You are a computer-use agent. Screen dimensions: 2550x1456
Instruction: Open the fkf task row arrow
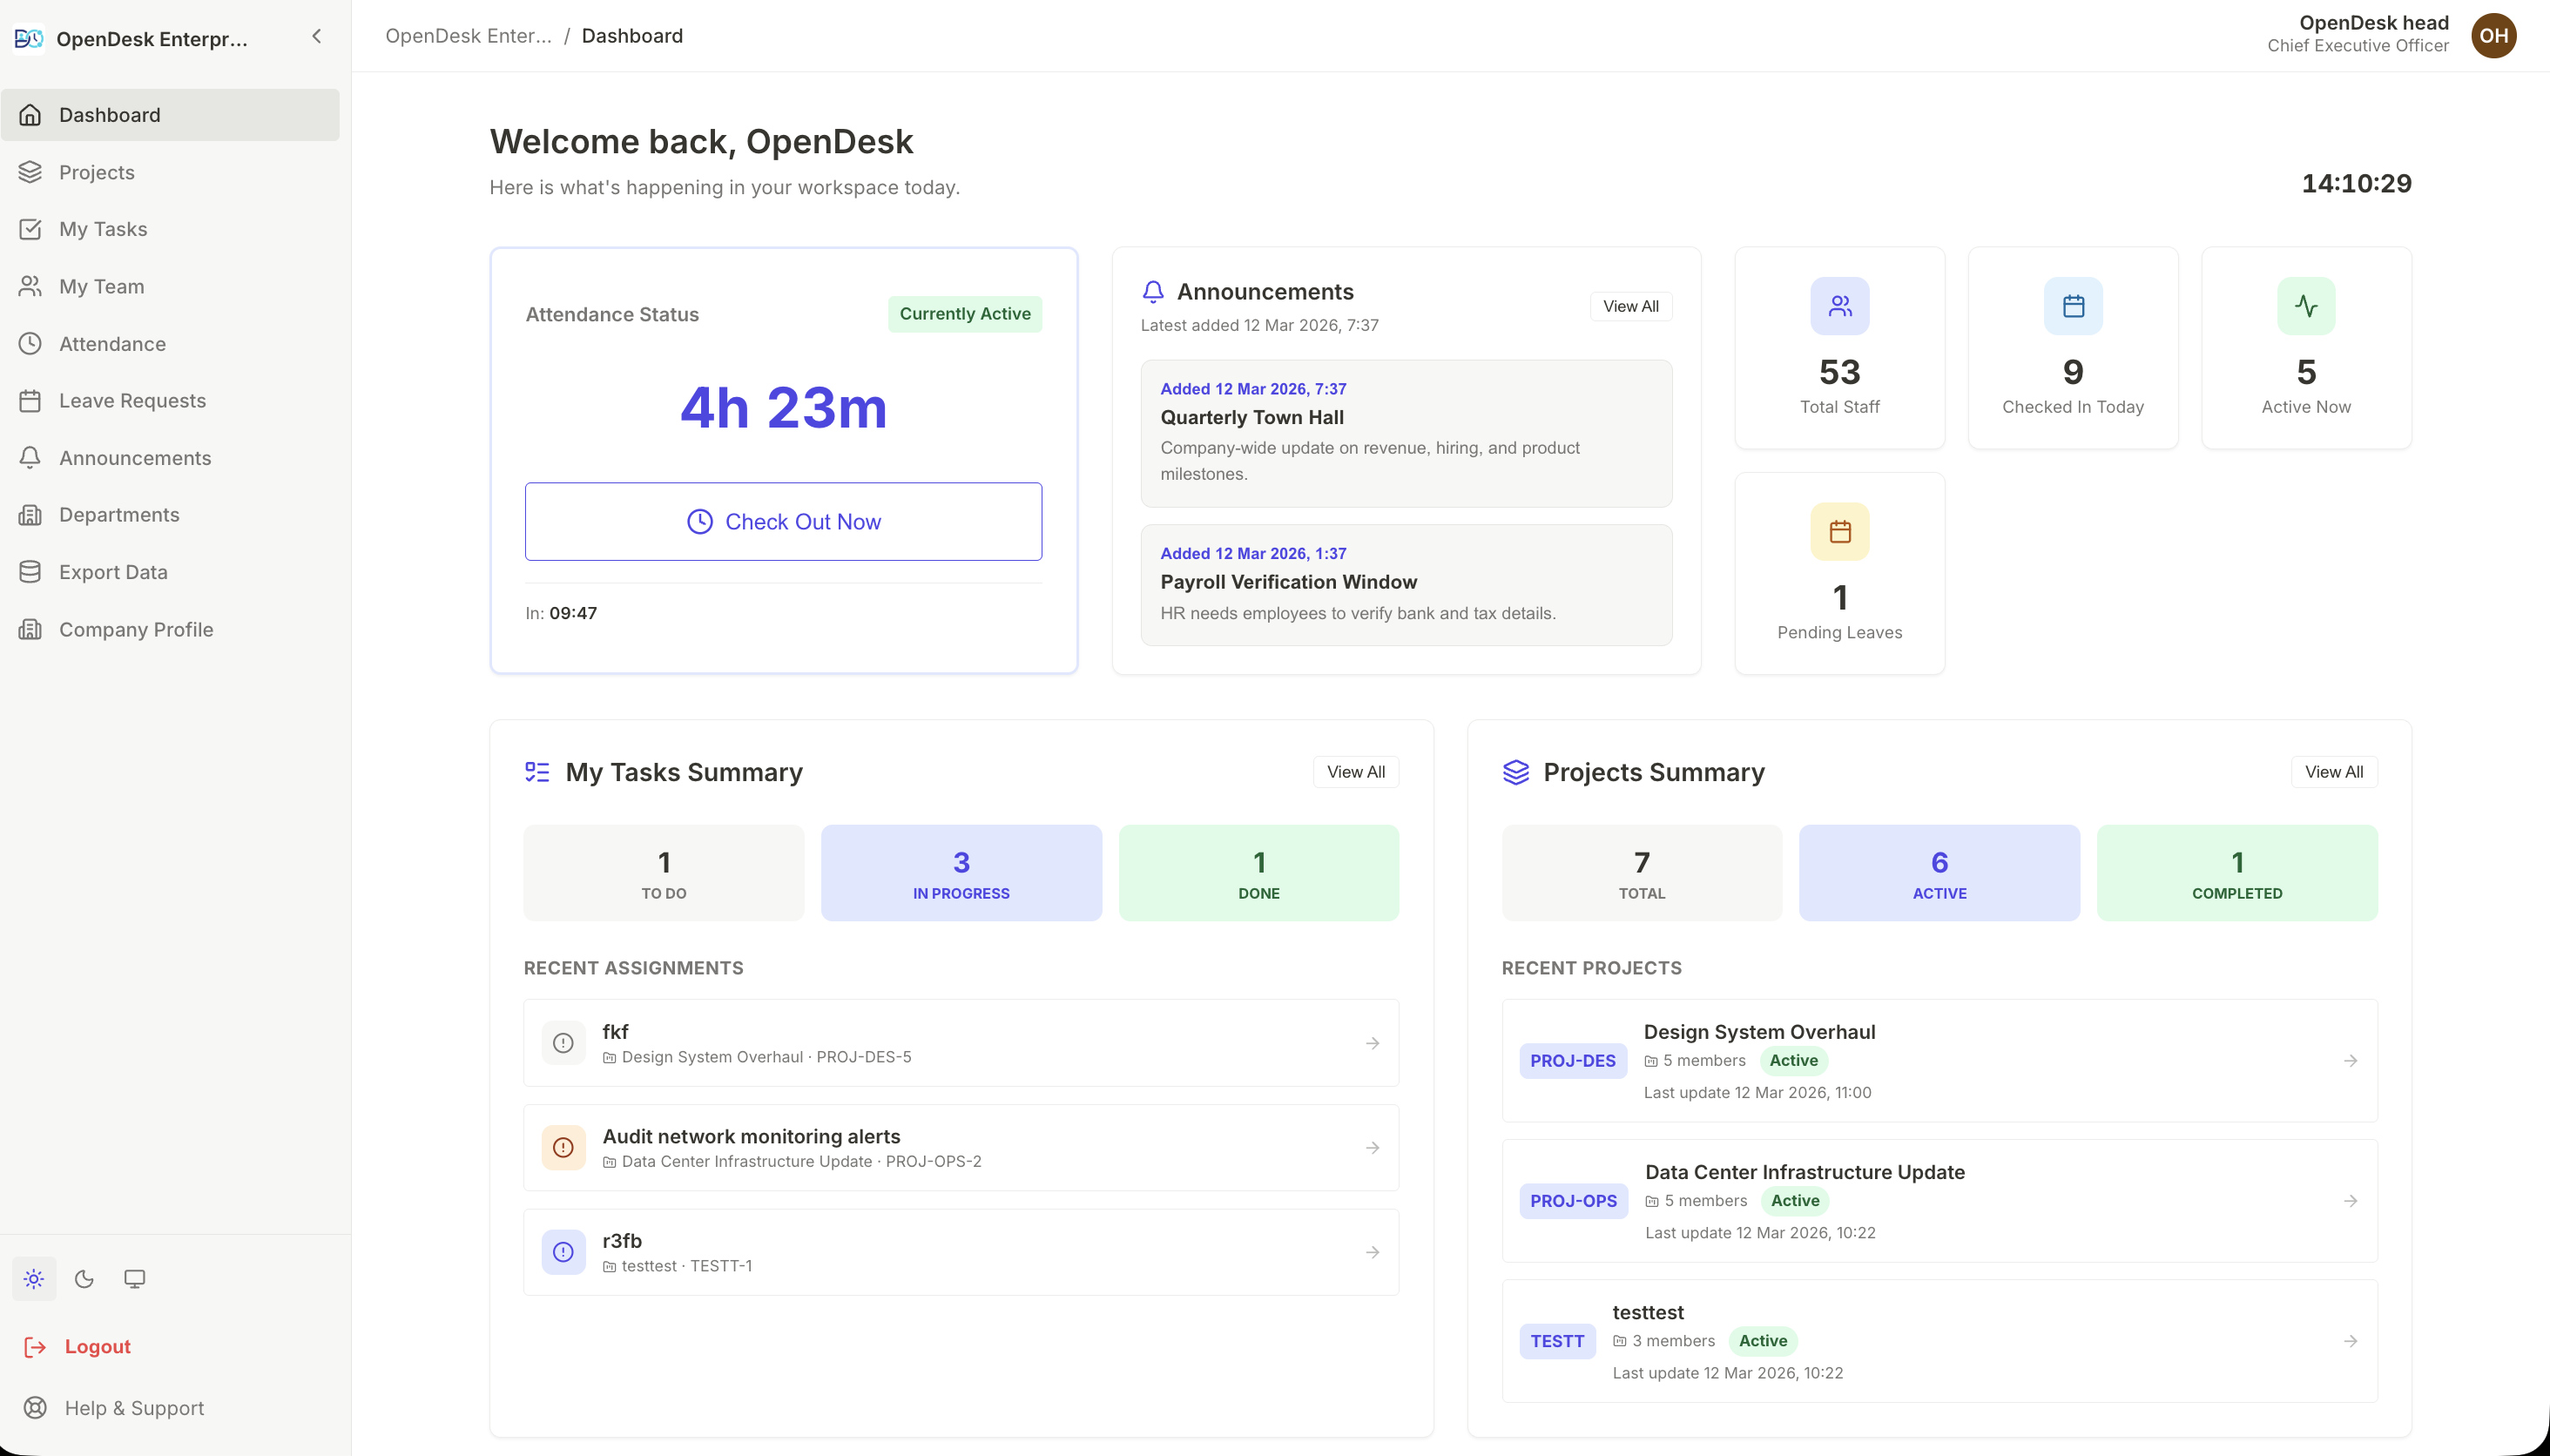click(1373, 1043)
